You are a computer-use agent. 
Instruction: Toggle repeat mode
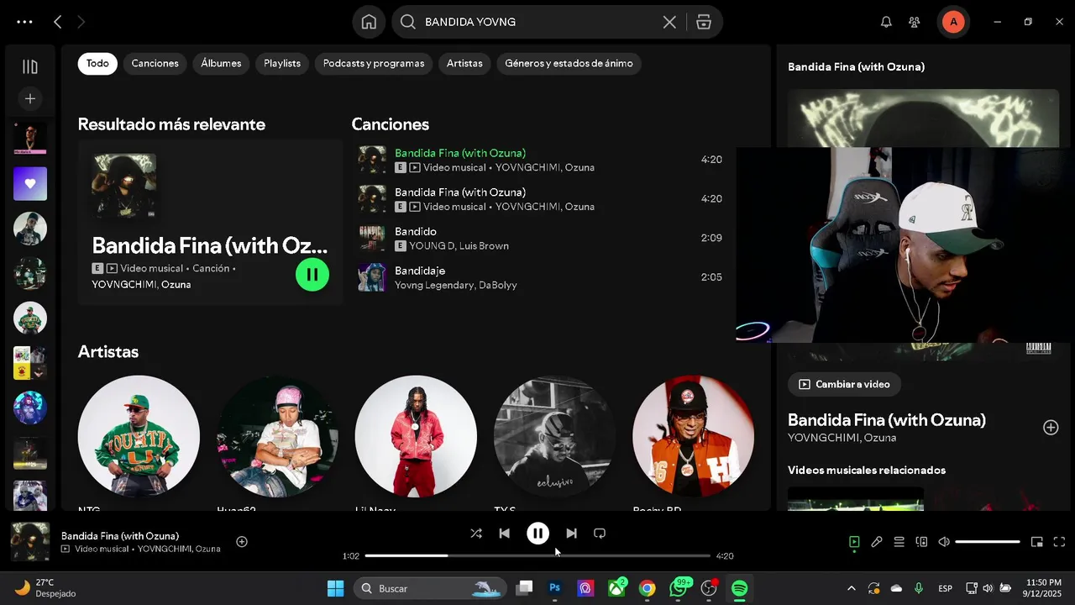tap(600, 533)
